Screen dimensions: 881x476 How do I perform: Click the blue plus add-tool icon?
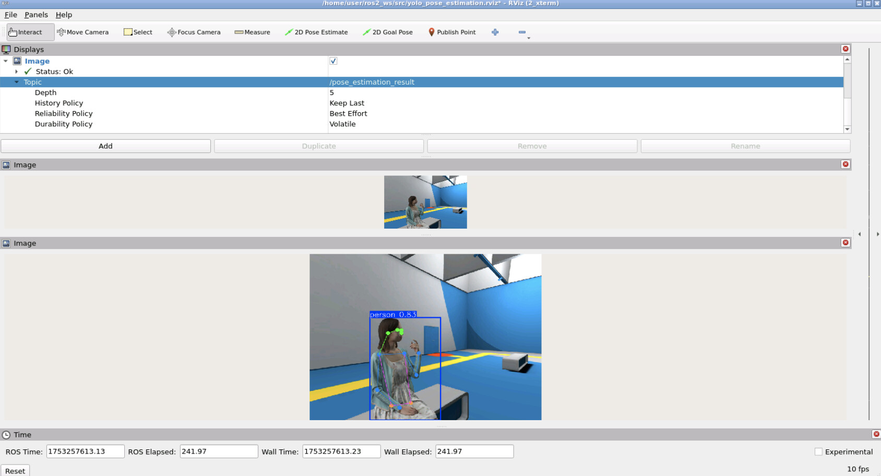pos(495,32)
